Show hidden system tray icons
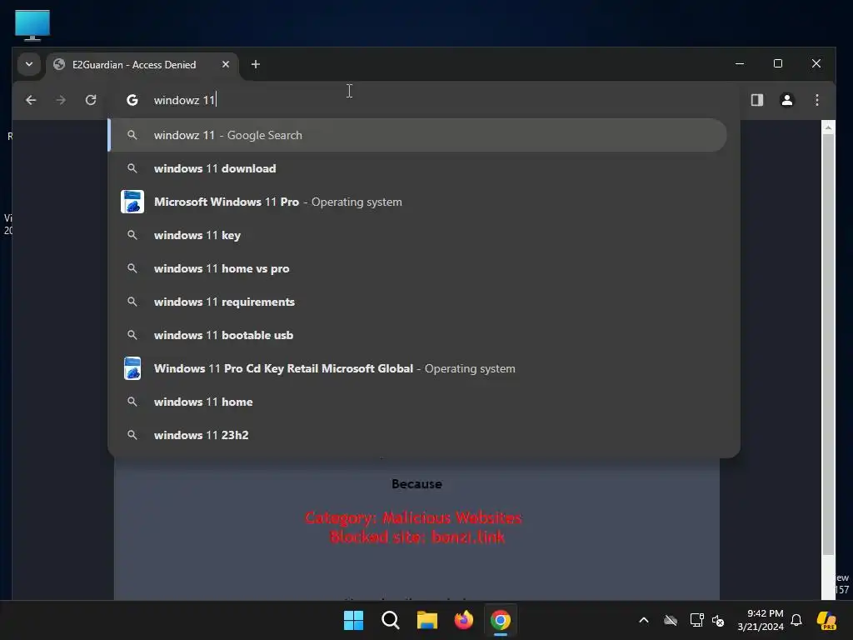 pyautogui.click(x=644, y=620)
